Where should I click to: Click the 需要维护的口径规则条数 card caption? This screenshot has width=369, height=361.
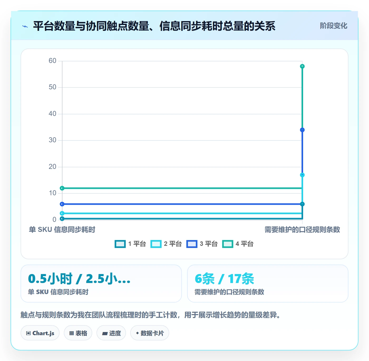point(229,292)
